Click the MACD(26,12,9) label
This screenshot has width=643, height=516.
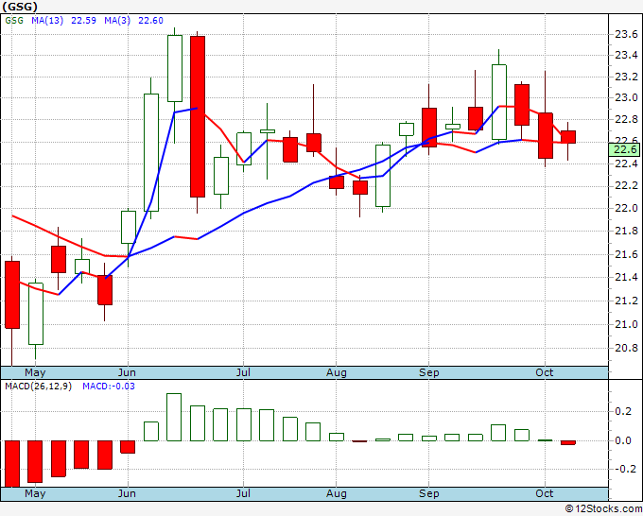point(38,387)
